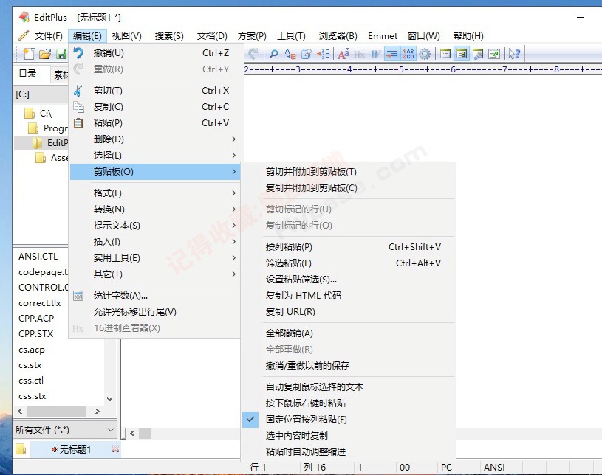Click the two-pages icon beside 复制(C)
Image resolution: width=602 pixels, height=475 pixels.
78,106
